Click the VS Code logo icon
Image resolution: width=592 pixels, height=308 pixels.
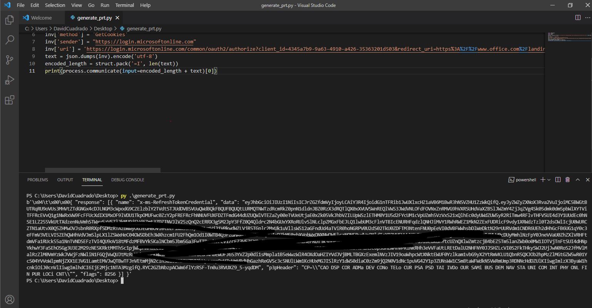pyautogui.click(x=7, y=5)
